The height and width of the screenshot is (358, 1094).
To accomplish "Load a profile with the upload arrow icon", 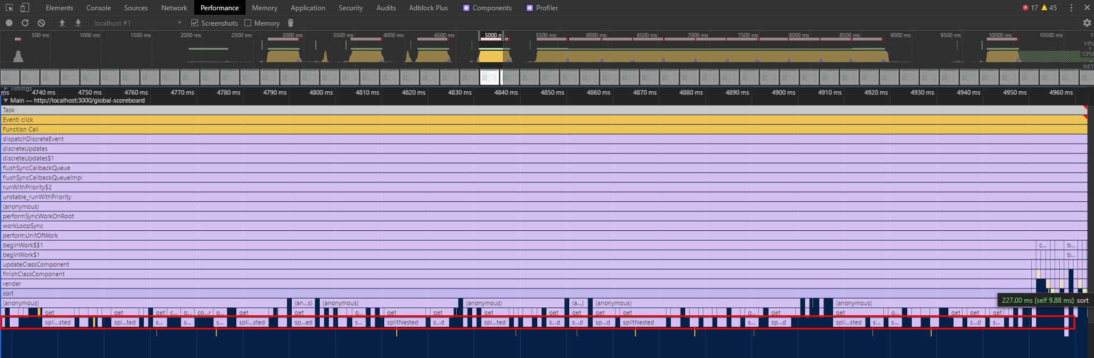I will (62, 23).
